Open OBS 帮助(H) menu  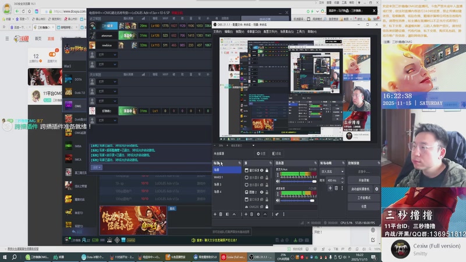click(312, 31)
